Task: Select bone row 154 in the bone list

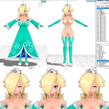Action: pyautogui.click(x=103, y=32)
